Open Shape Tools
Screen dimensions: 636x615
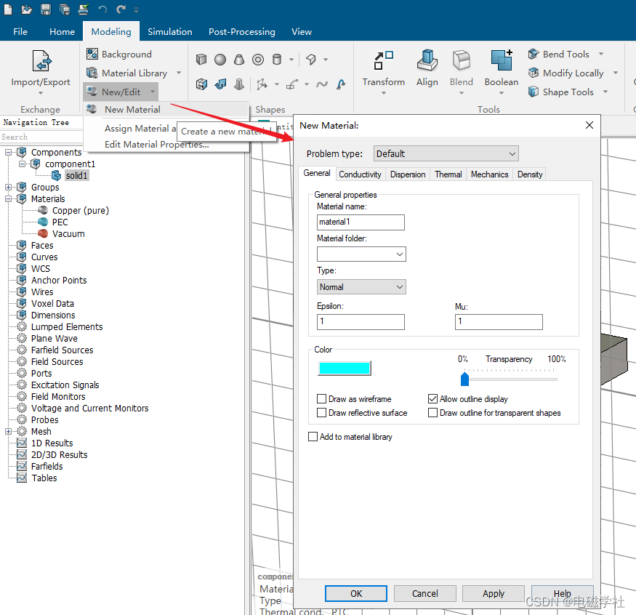click(568, 92)
